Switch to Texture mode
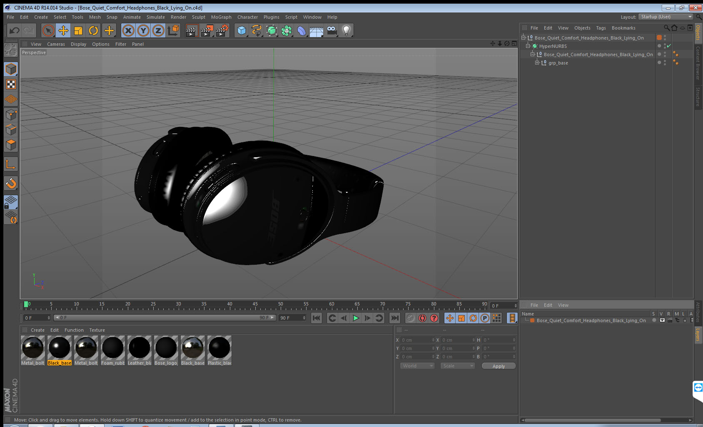Viewport: 703px width, 427px height. [11, 84]
